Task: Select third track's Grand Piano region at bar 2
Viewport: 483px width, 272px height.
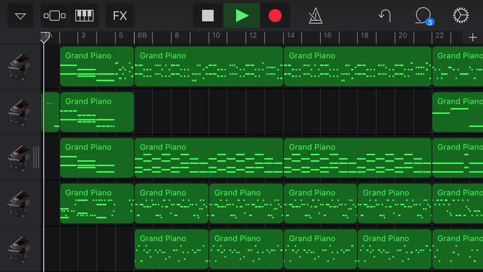Action: 97,158
